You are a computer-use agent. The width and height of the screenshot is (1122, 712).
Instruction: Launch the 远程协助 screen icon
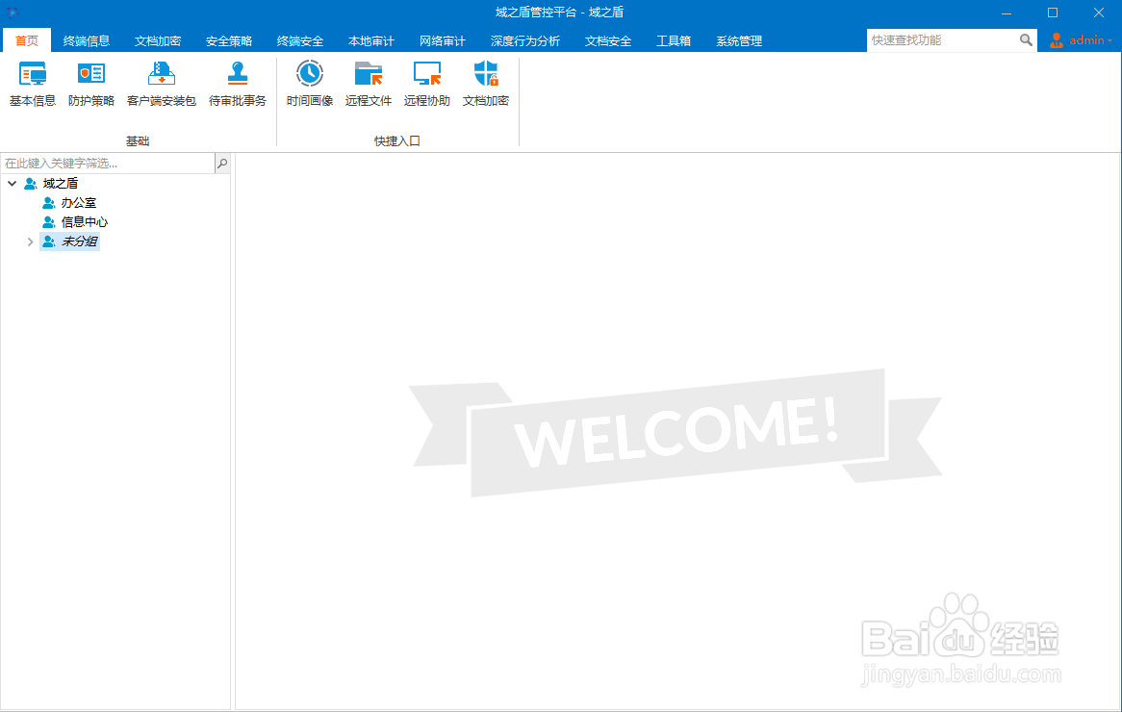(426, 74)
